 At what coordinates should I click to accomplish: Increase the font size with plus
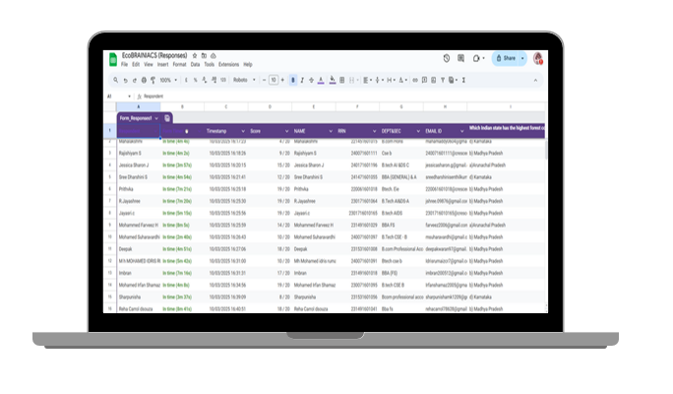pos(282,80)
